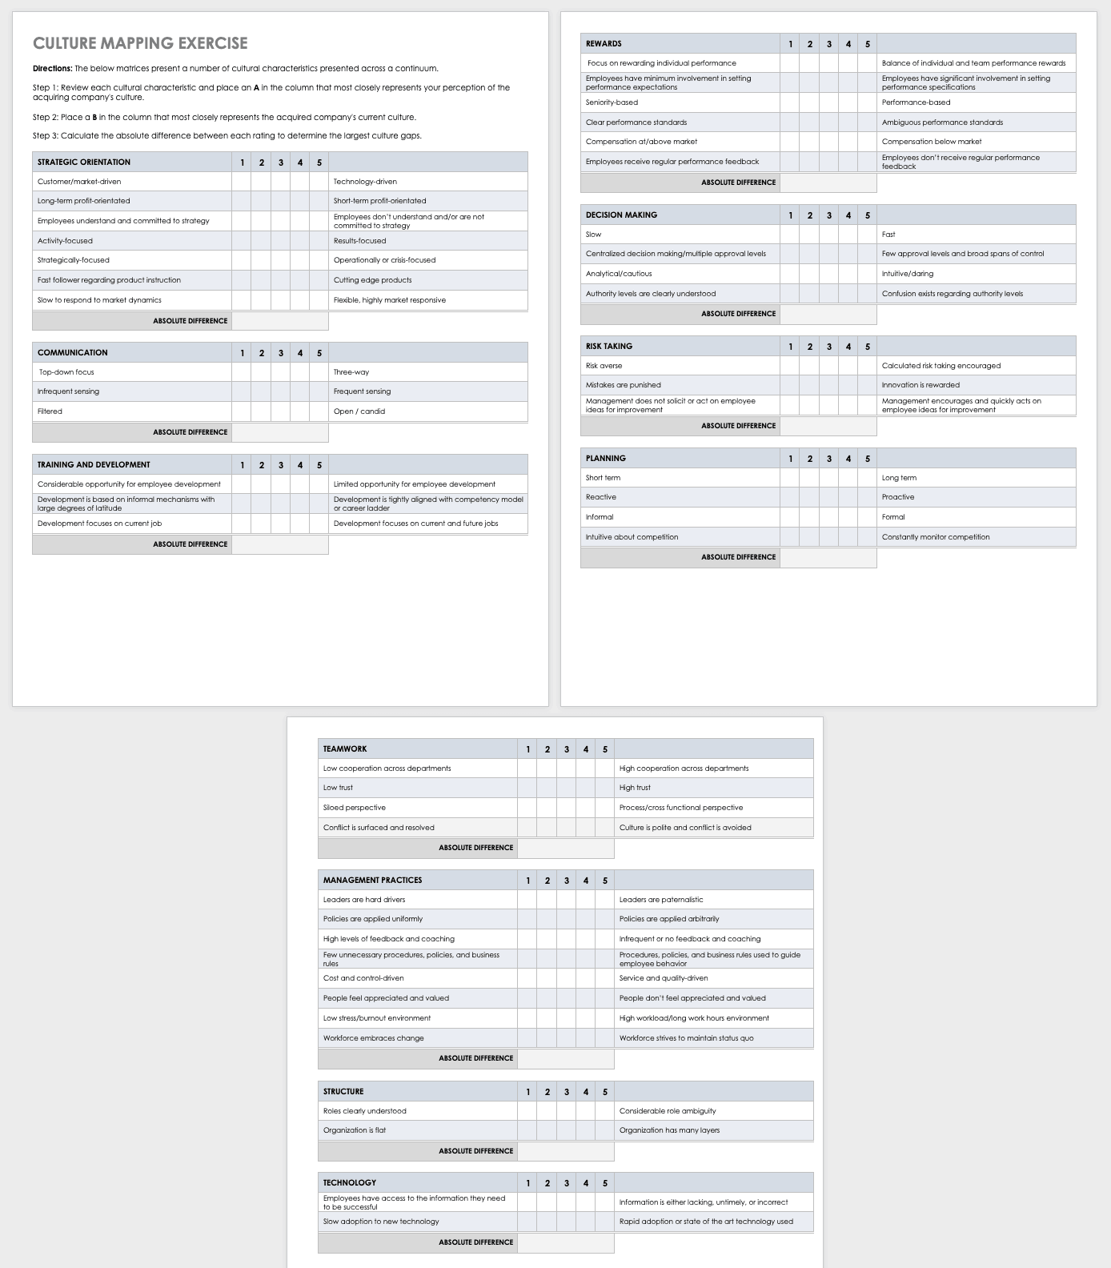The image size is (1111, 1268).
Task: Click 'Cutting edge products' text
Action: [x=373, y=280]
